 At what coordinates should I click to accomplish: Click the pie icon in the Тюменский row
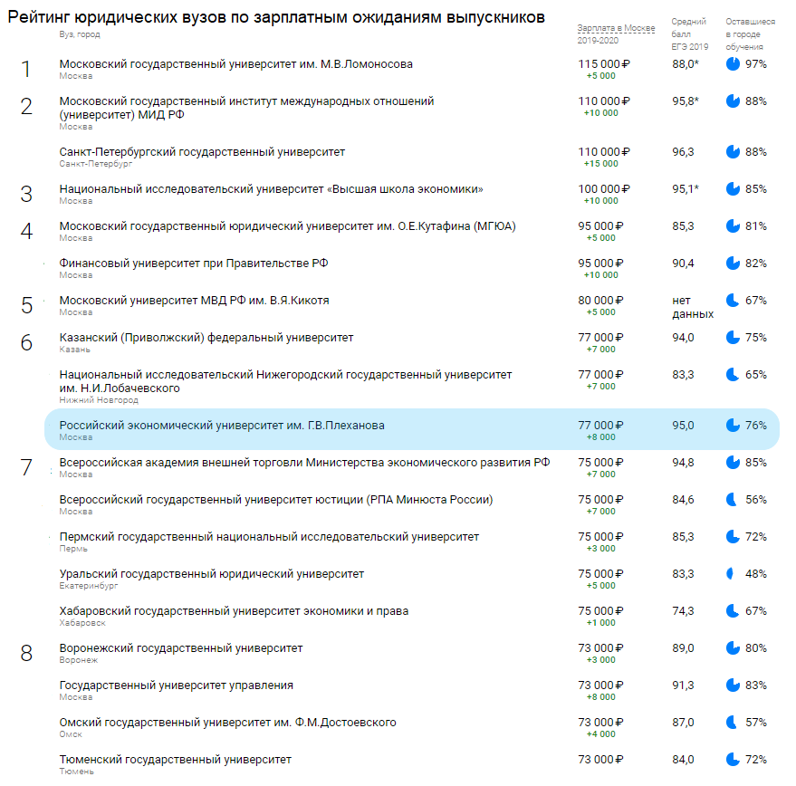click(x=733, y=760)
